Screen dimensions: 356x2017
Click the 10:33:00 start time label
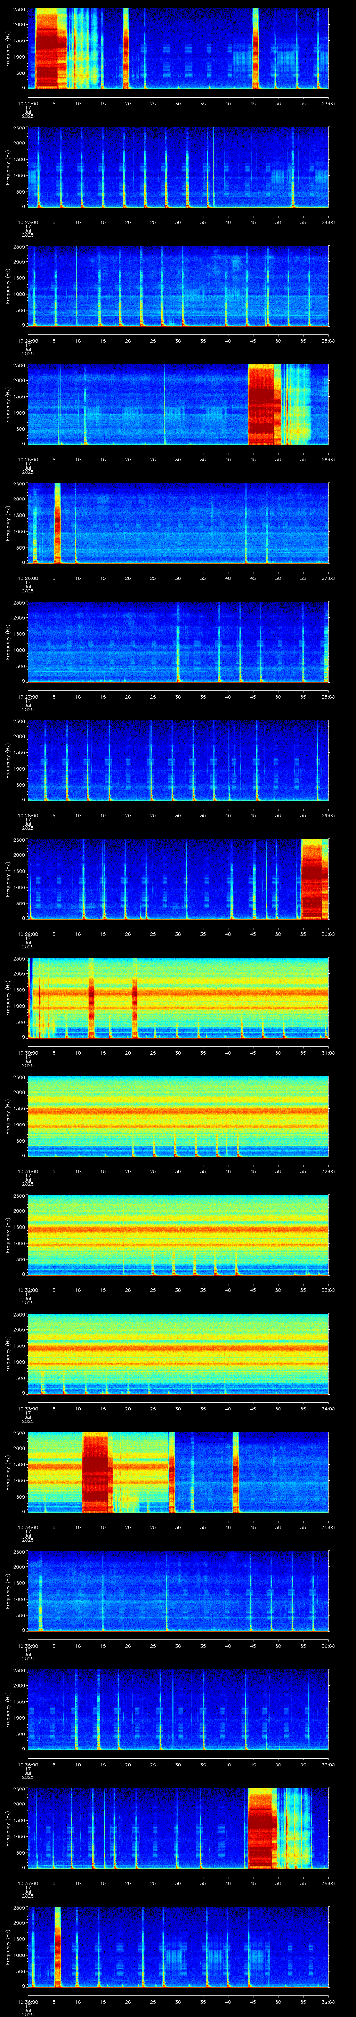27,1409
